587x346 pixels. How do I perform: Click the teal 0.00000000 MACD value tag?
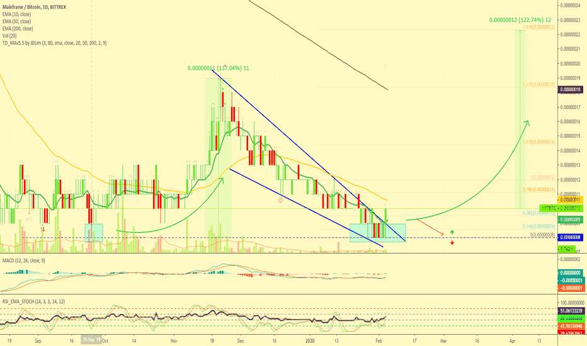570,273
